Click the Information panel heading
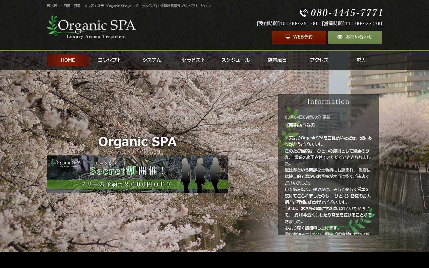The image size is (429, 268). [328, 102]
